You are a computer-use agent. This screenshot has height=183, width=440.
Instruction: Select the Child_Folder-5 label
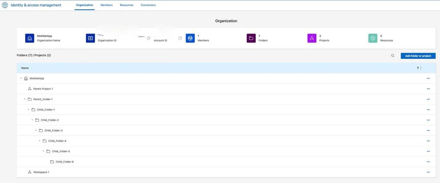pos(61,151)
